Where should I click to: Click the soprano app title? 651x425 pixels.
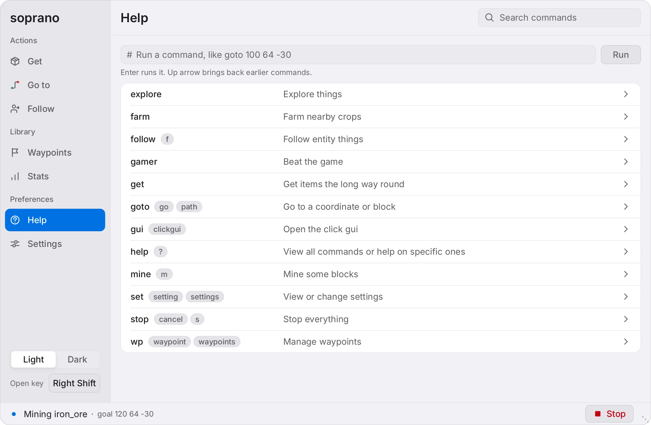35,18
